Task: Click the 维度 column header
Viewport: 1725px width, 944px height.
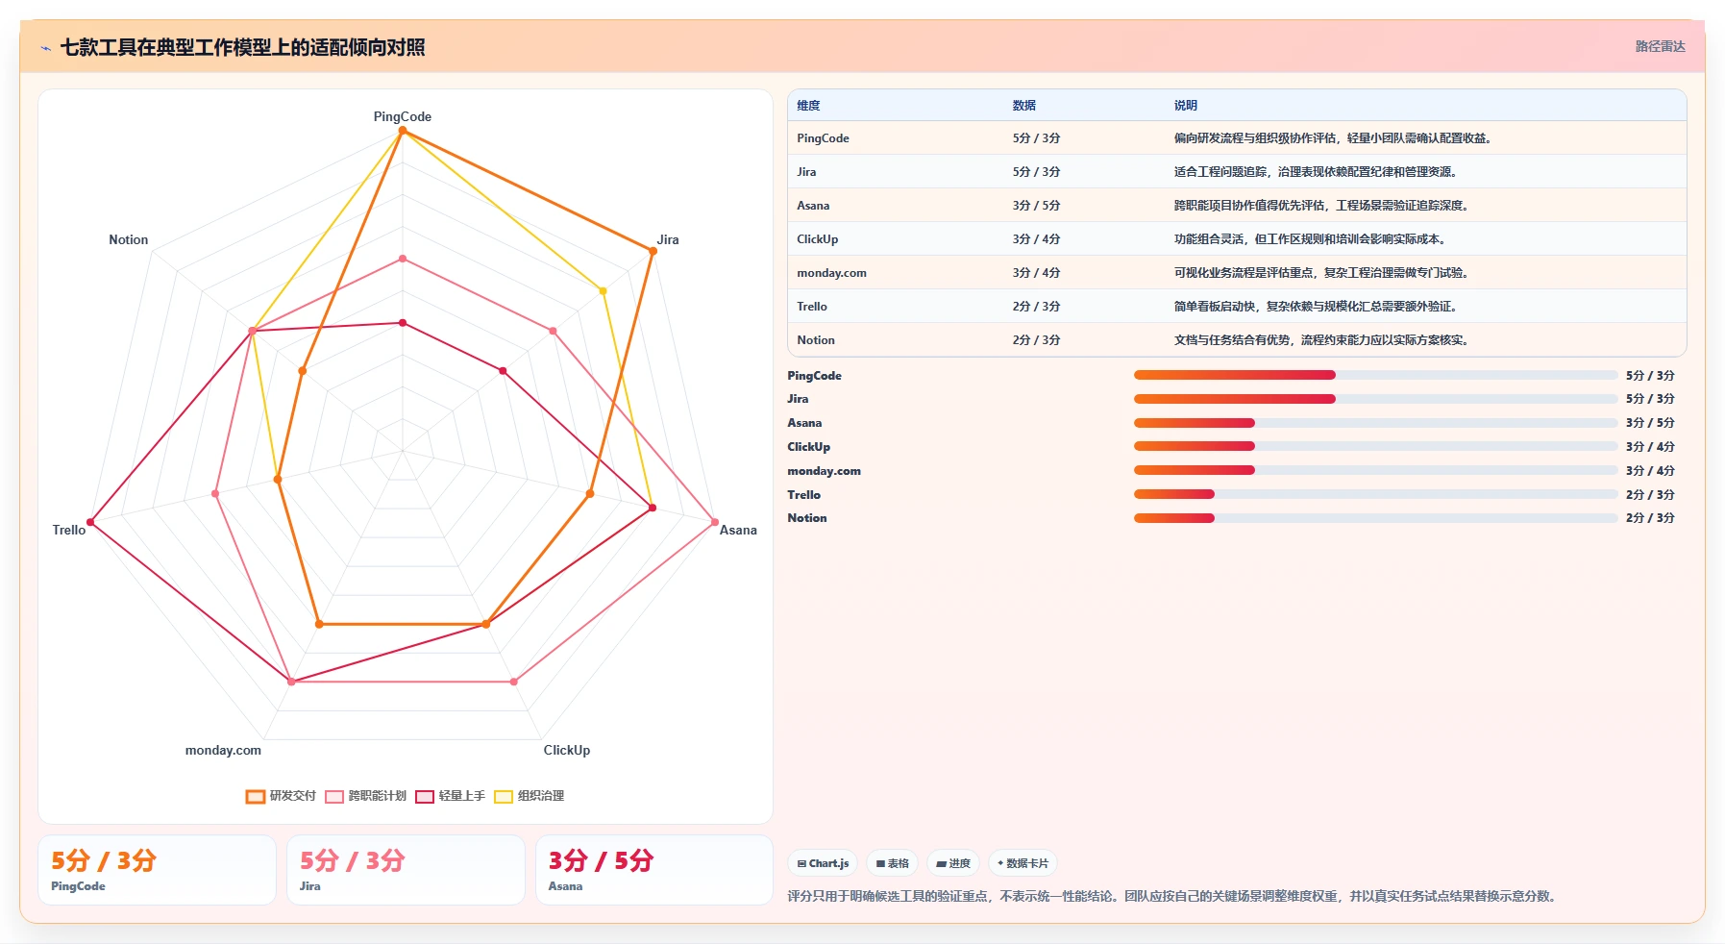Action: (x=808, y=106)
